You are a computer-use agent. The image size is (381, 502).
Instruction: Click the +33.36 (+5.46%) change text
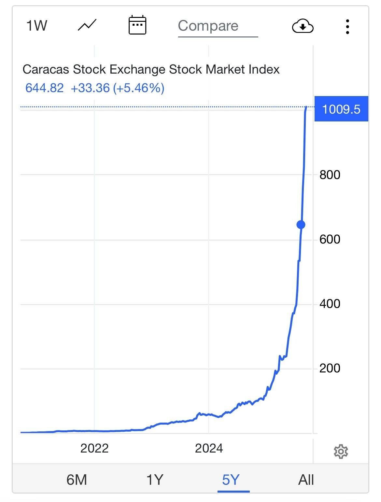pos(117,88)
